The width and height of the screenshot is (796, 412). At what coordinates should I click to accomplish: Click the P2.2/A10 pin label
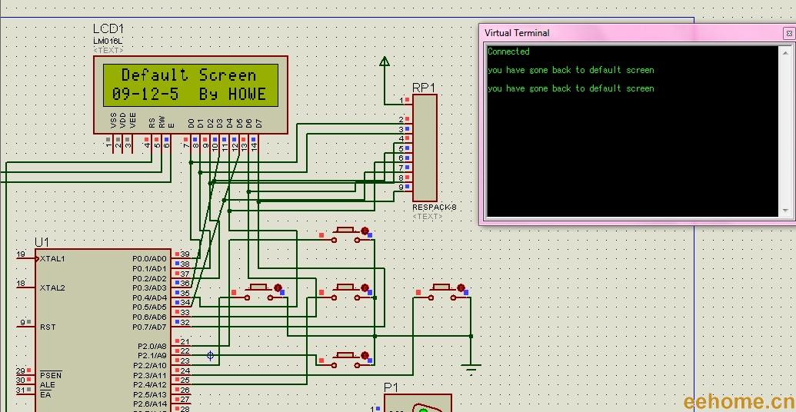pyautogui.click(x=150, y=365)
